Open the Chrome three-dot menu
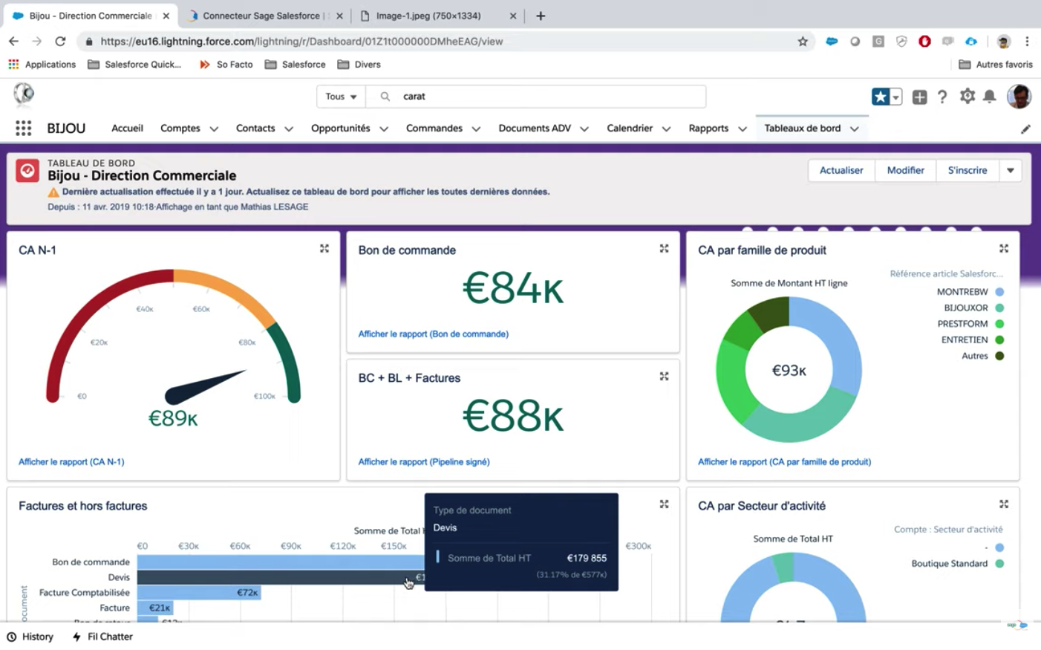Screen dimensions: 1041x650 (1027, 42)
